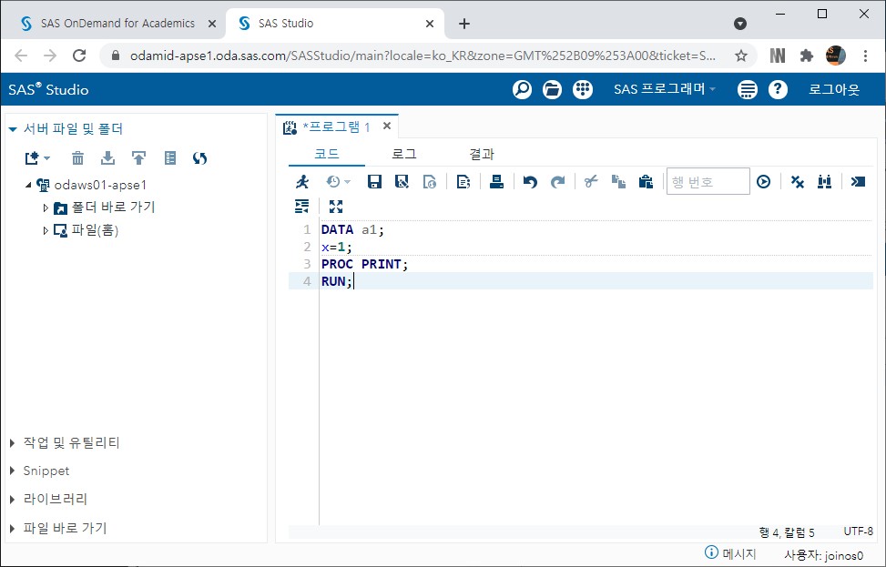The image size is (886, 567).
Task: Click code line 3 'PROC PRINT;'
Action: point(364,264)
